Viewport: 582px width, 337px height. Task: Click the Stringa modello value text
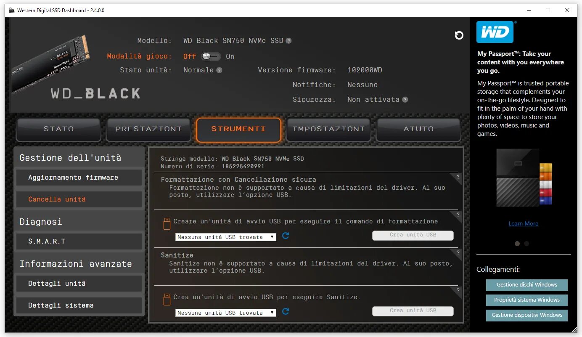coord(262,159)
